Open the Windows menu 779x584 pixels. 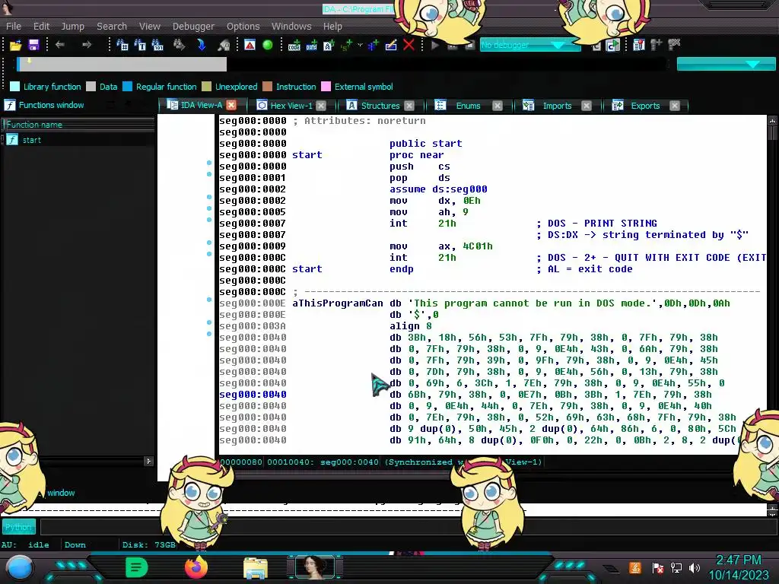(291, 27)
